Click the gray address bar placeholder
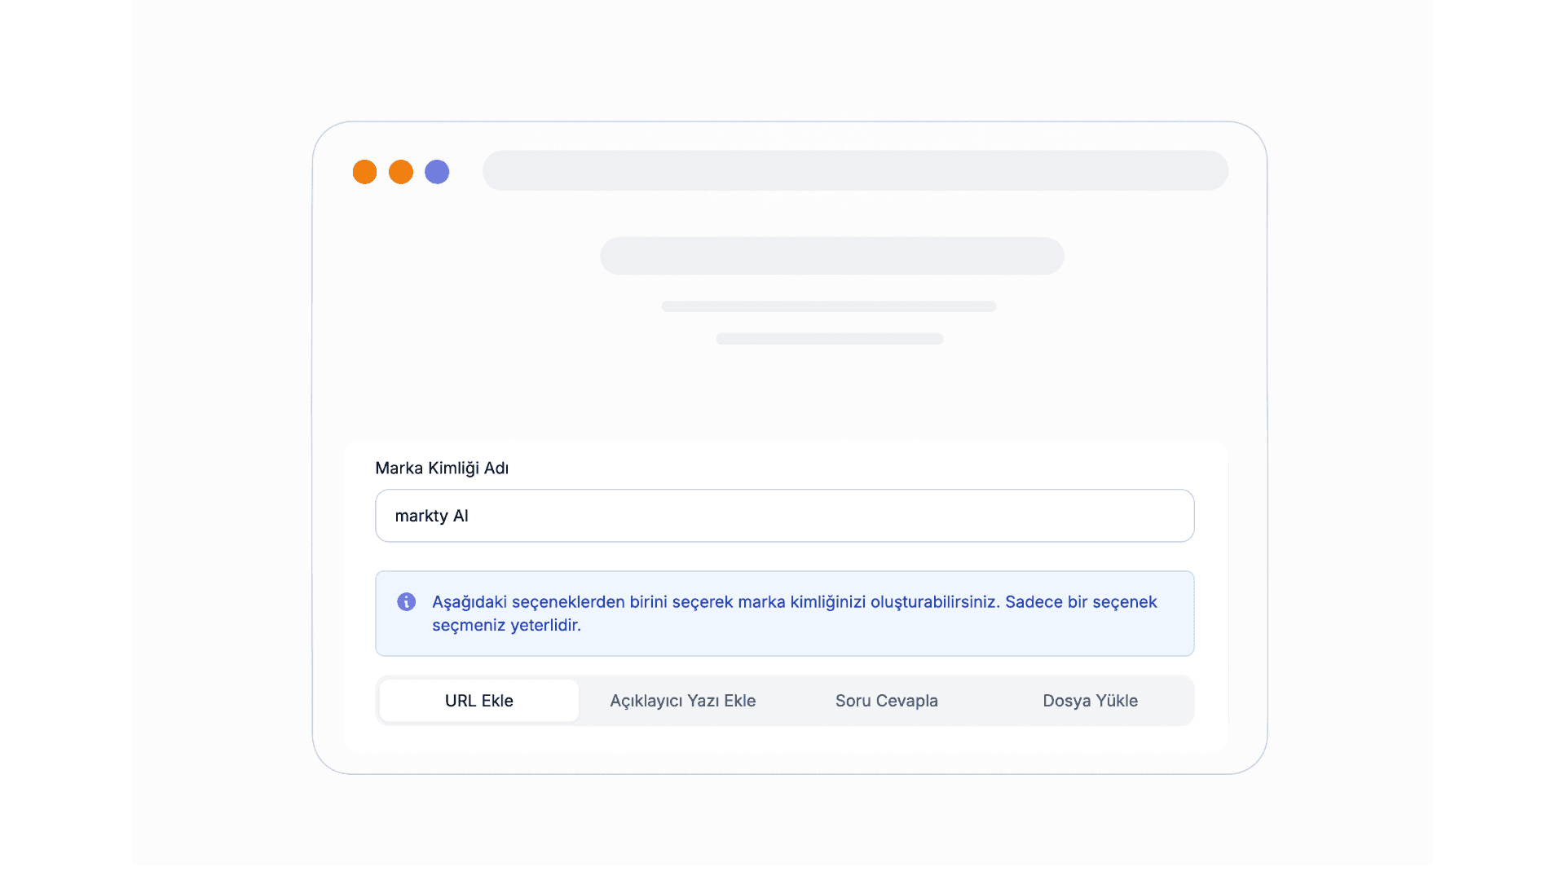Screen dimensions: 1565x880 [855, 170]
